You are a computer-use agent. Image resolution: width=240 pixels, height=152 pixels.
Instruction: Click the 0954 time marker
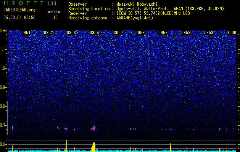pyautogui.click(x=94, y=33)
